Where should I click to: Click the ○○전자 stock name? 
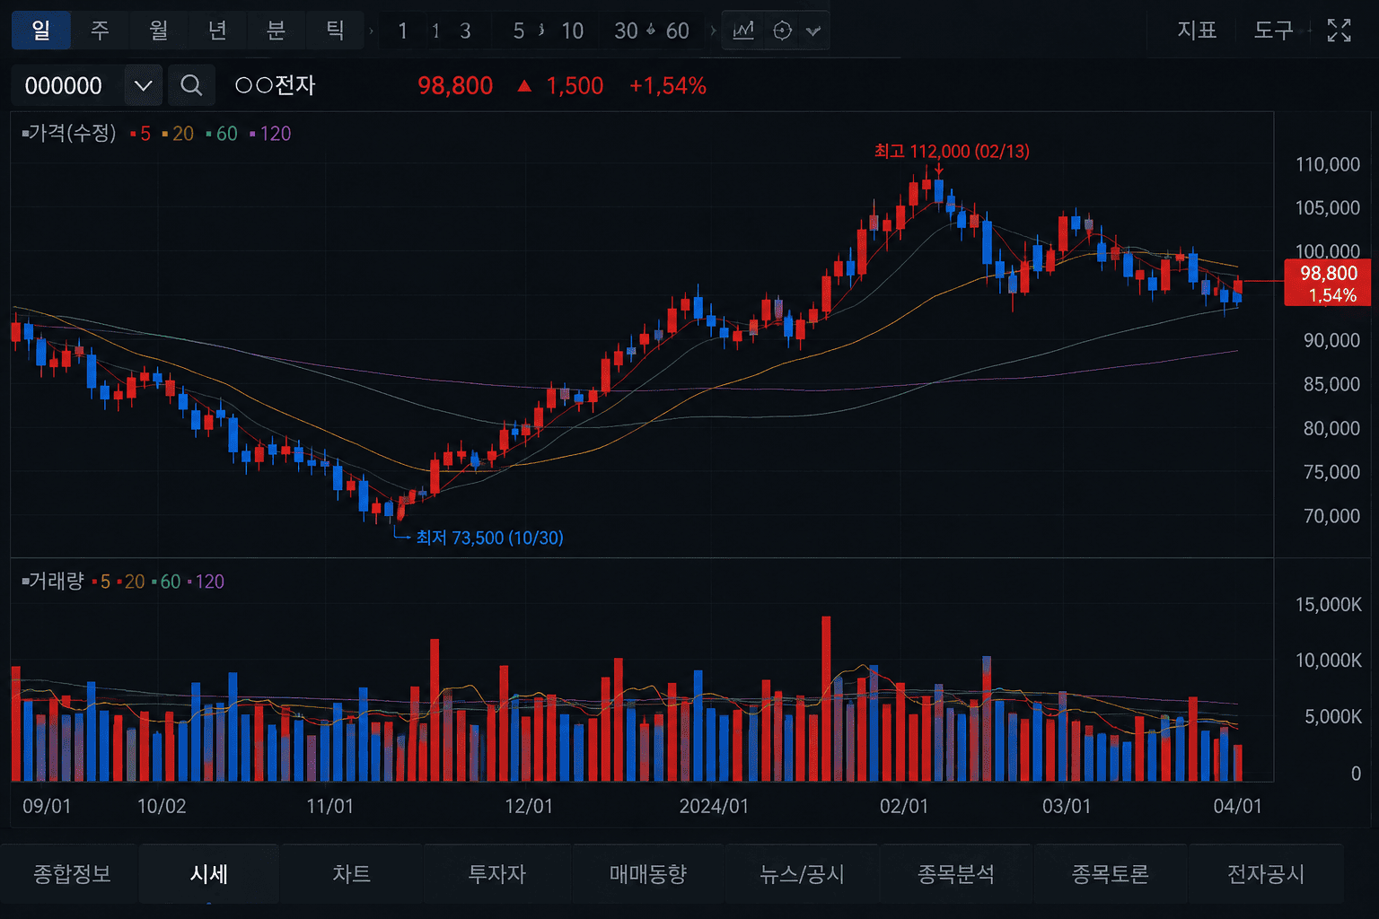[275, 85]
